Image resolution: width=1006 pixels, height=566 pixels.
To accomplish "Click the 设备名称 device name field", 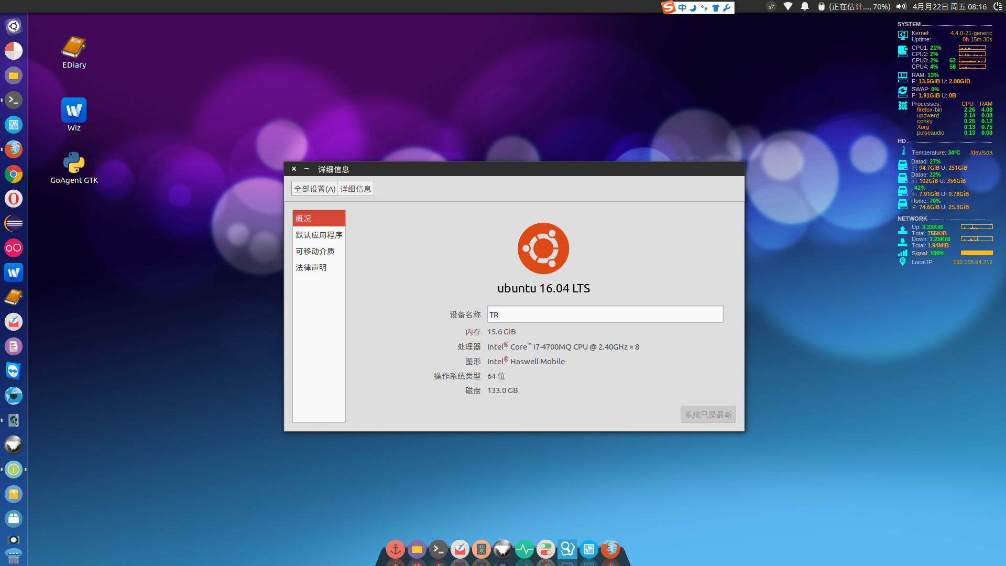I will pos(605,314).
